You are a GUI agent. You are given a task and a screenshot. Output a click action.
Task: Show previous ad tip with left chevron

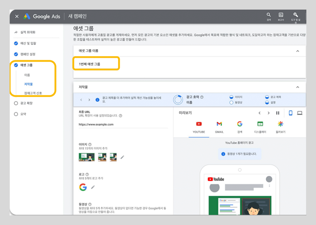(81, 100)
